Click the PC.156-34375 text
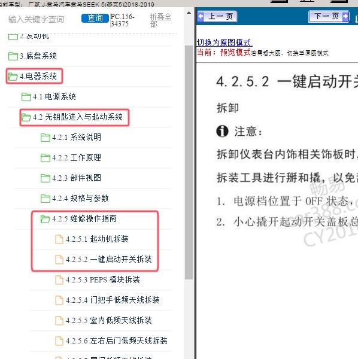 (122, 20)
